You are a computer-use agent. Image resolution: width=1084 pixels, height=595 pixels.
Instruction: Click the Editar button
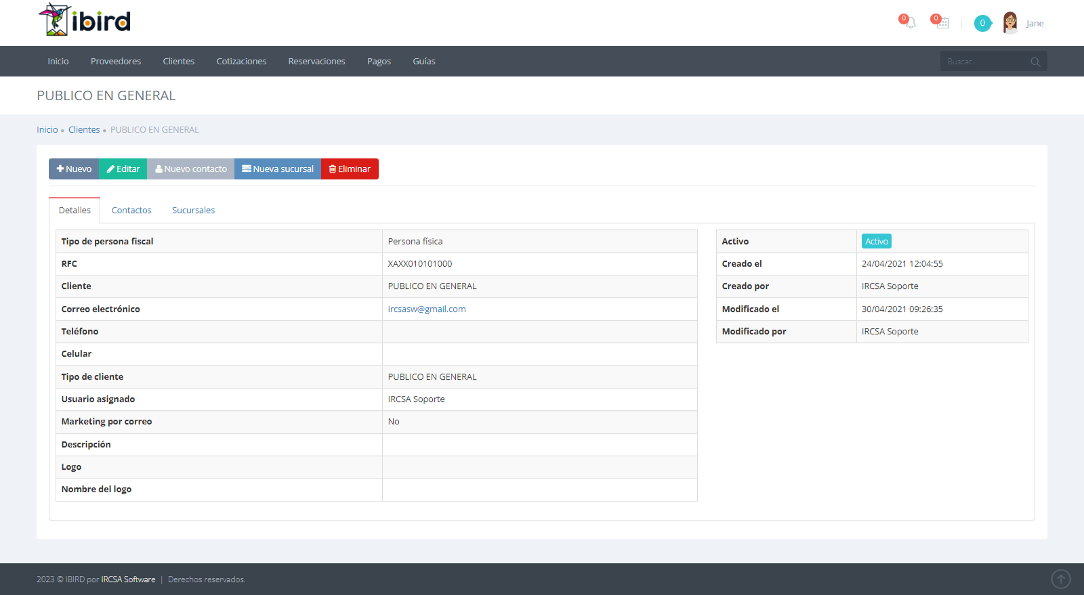coord(123,169)
